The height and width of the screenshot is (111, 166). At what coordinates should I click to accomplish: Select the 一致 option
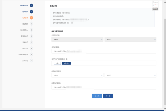tap(57, 63)
